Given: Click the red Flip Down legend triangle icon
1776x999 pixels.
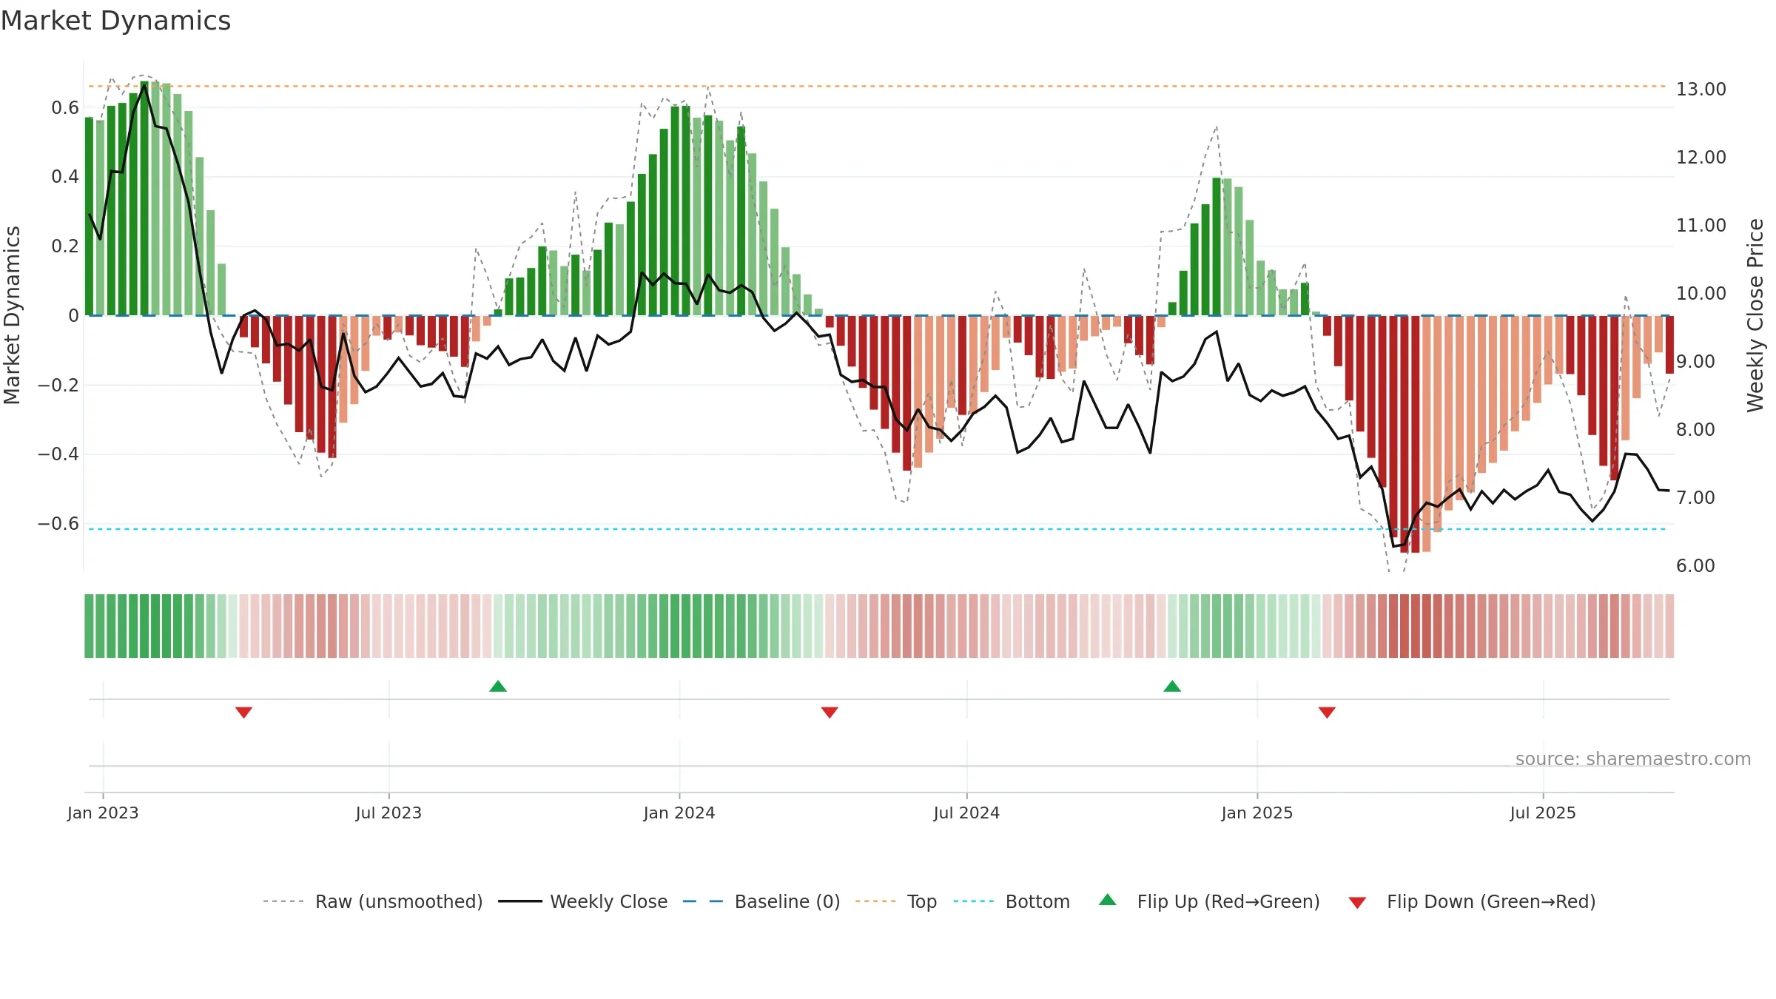Looking at the screenshot, I should click(1357, 903).
